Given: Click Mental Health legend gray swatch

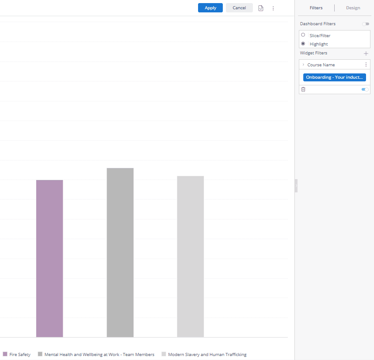Looking at the screenshot, I should coord(40,354).
